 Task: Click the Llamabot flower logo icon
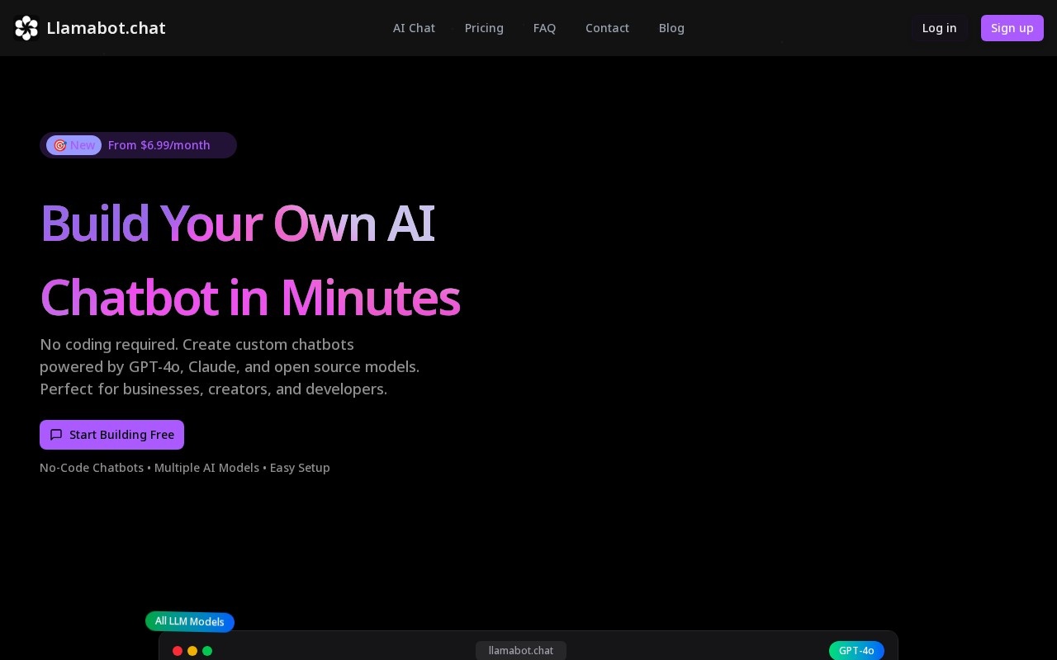26,28
